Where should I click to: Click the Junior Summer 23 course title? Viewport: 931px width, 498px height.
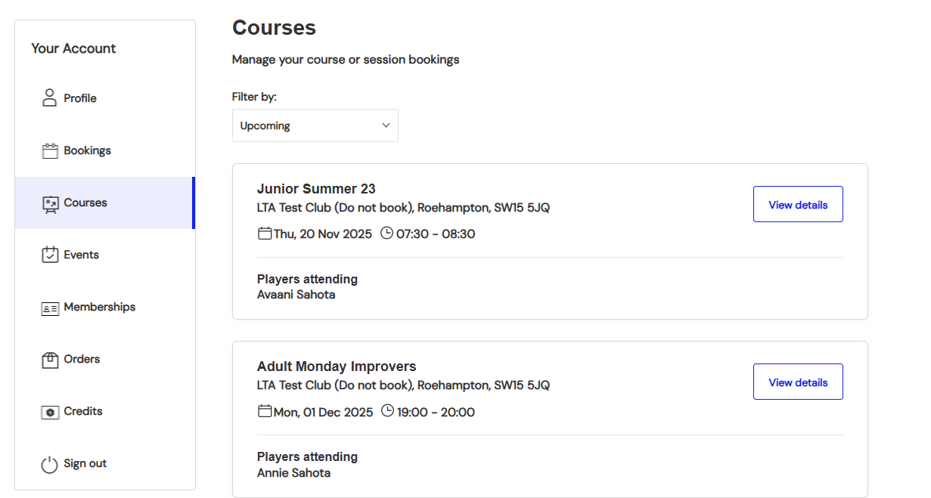(x=316, y=189)
